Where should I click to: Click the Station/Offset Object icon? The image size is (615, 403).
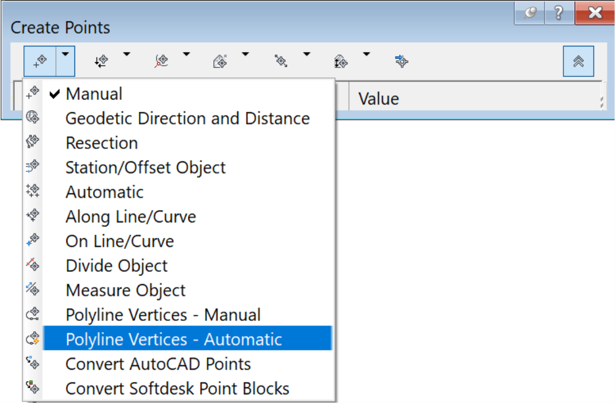click(33, 166)
